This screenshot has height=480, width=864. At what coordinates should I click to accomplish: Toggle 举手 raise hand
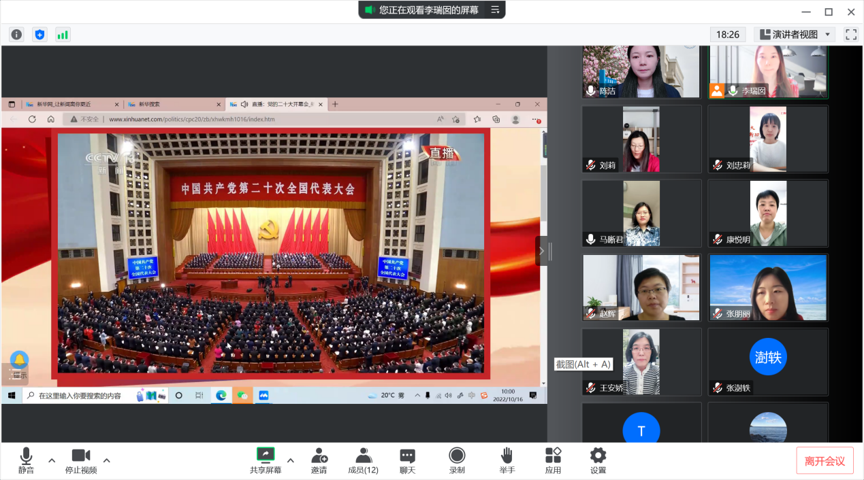507,460
